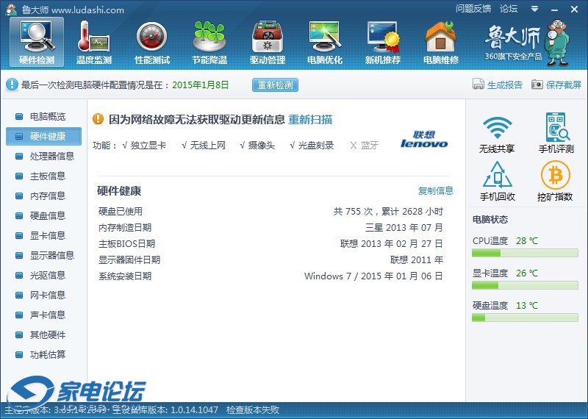Open 手机回收 phone recycling icon
588x419 pixels.
pos(498,181)
